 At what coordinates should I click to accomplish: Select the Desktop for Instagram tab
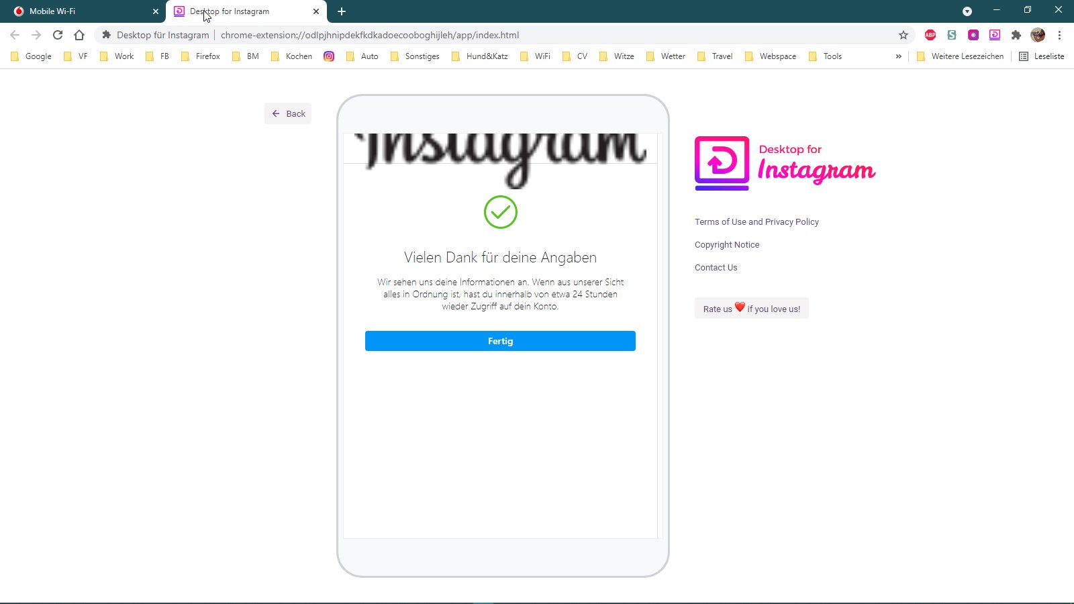pyautogui.click(x=246, y=11)
